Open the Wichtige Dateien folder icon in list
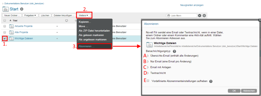The height and width of the screenshot is (96, 261). 12,39
